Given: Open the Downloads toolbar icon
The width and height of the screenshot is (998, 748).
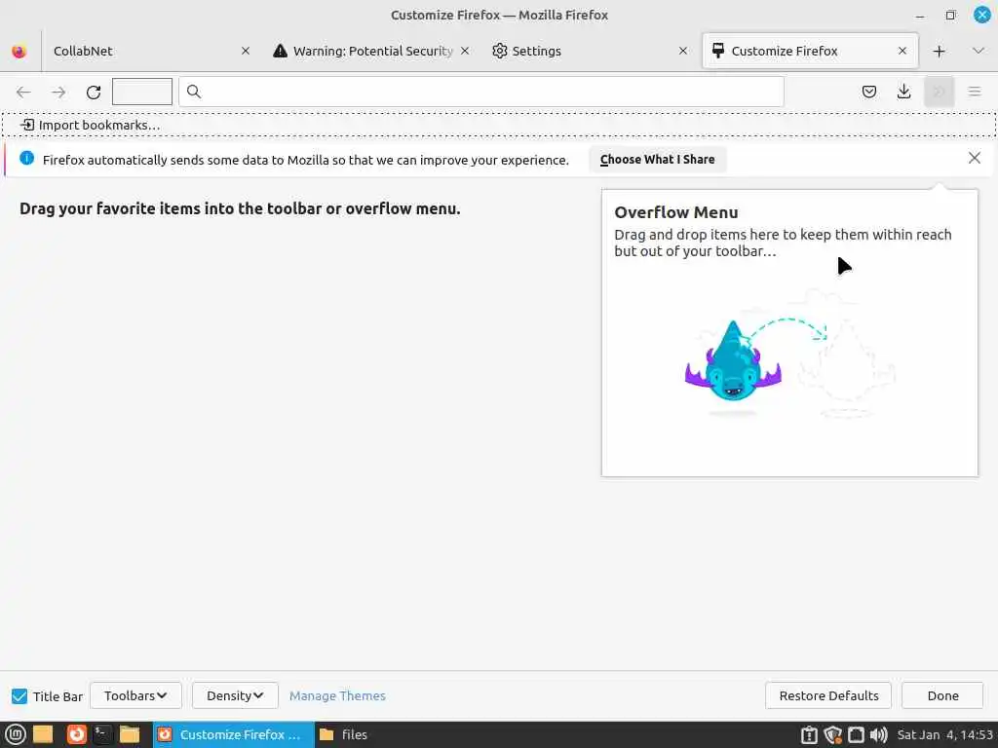Looking at the screenshot, I should 903,92.
